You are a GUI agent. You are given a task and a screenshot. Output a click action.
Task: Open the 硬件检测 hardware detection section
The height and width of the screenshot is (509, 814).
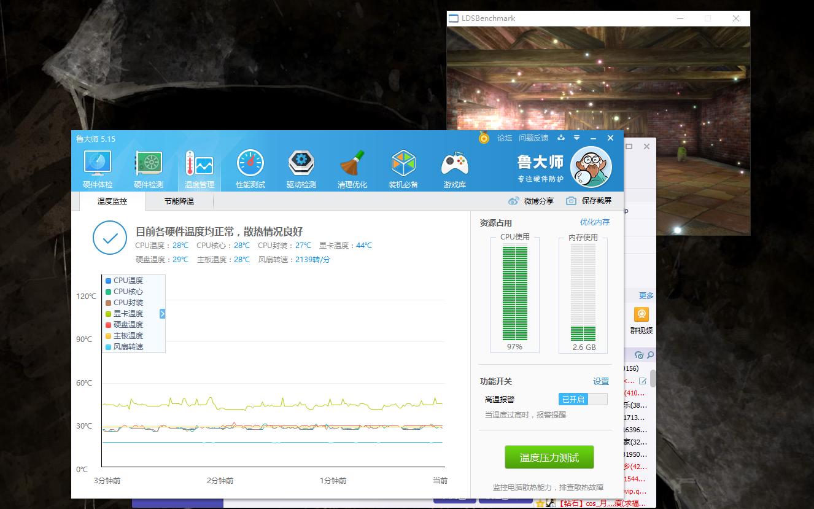149,169
